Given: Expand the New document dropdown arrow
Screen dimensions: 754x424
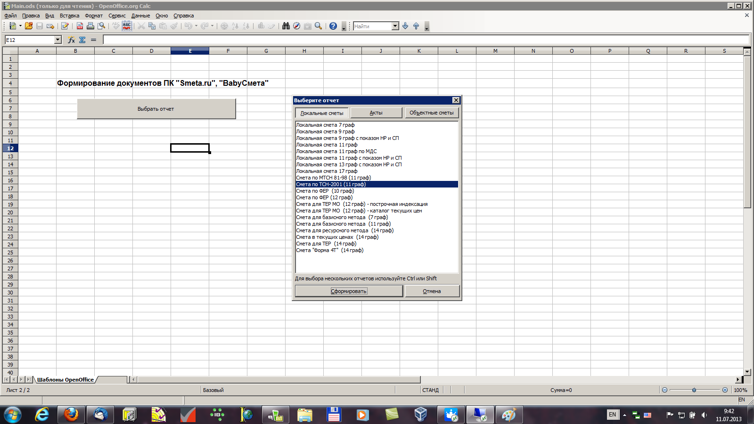Looking at the screenshot, I should click(20, 26).
